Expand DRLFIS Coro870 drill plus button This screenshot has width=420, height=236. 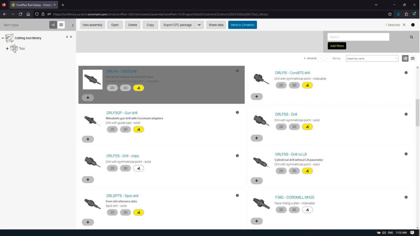point(257,97)
